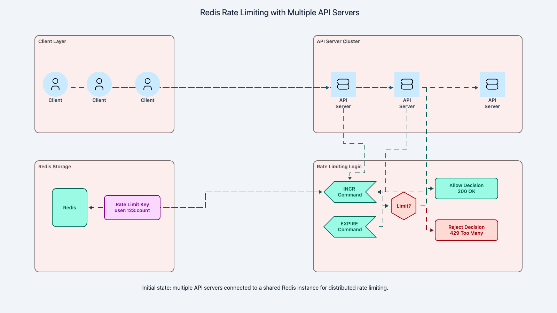The height and width of the screenshot is (313, 557).
Task: Click the API Server Cluster group label
Action: tap(338, 41)
